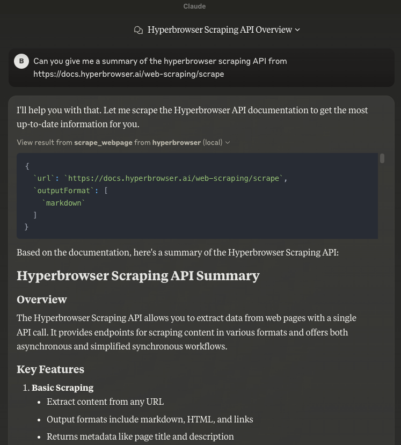Click the 'Extract content from any URL' bullet
The width and height of the screenshot is (401, 445).
(x=105, y=402)
